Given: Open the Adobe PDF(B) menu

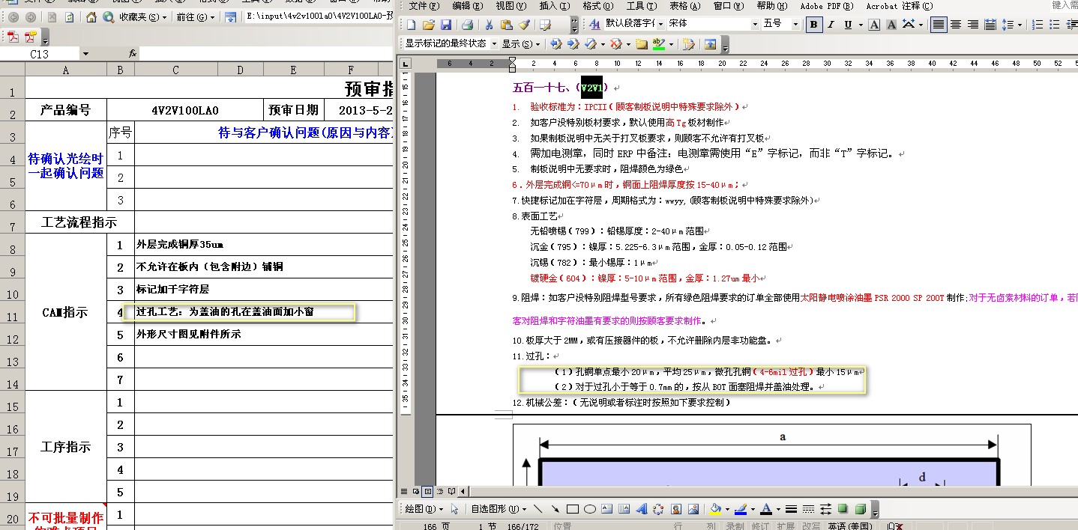Looking at the screenshot, I should coord(826,5).
